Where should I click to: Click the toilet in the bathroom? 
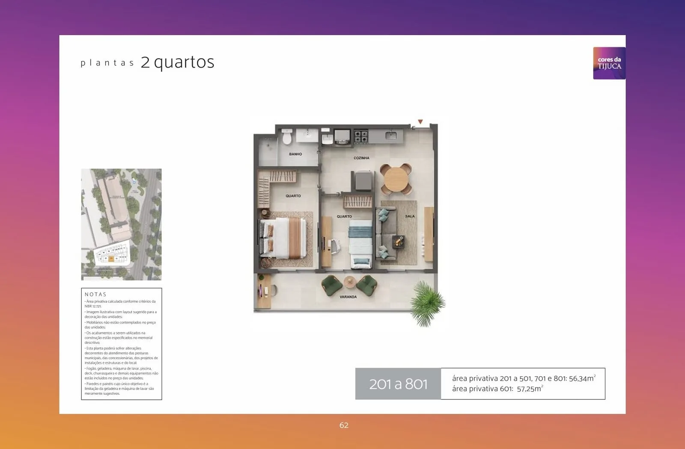tap(287, 136)
